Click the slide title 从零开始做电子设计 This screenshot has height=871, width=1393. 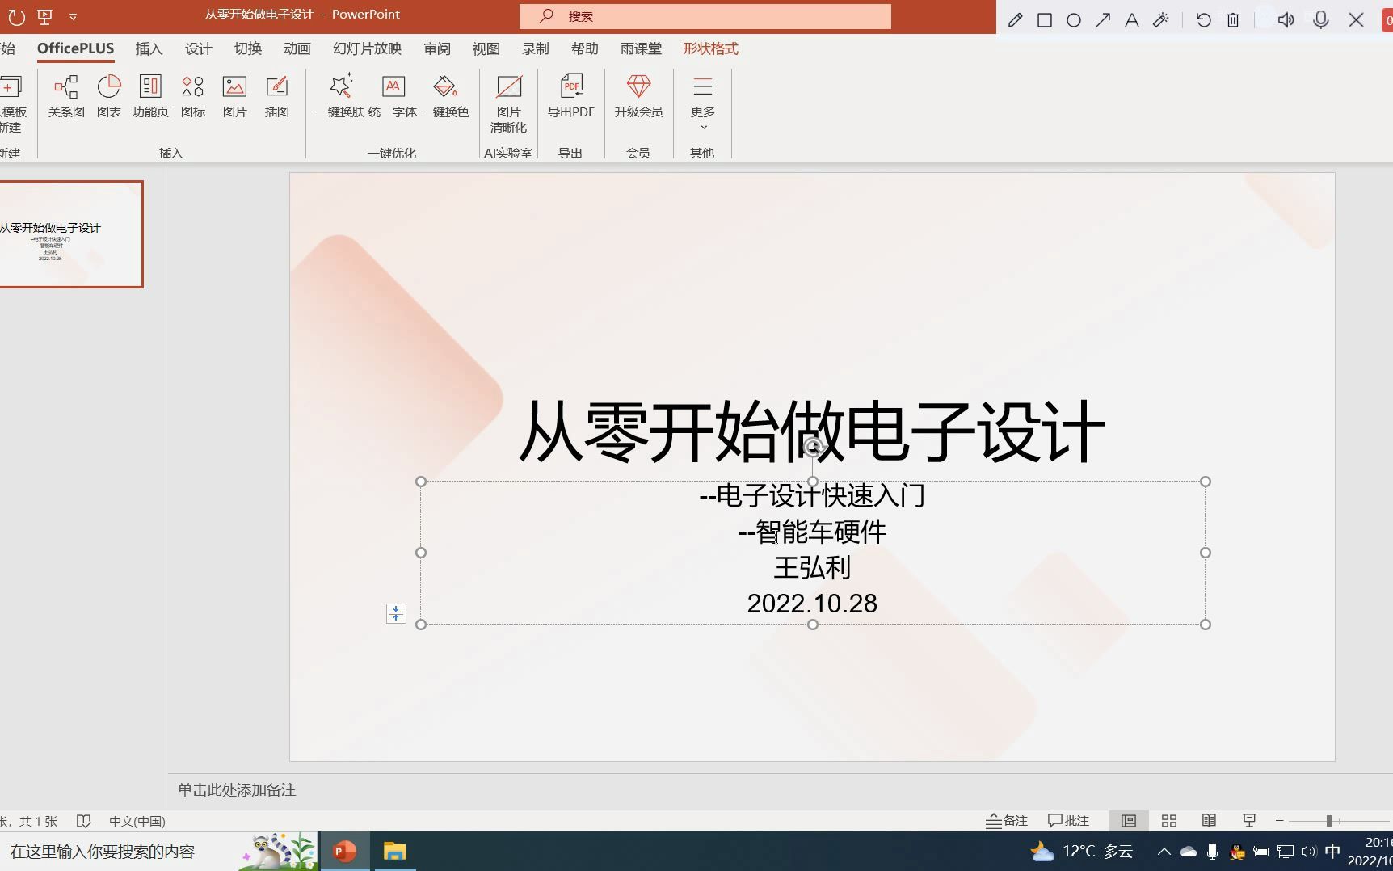pyautogui.click(x=812, y=431)
